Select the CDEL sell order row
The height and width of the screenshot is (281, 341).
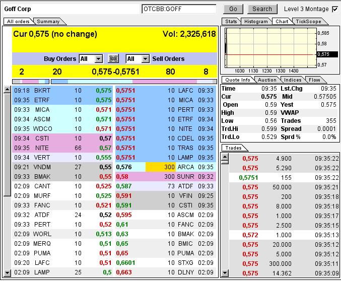click(166, 138)
